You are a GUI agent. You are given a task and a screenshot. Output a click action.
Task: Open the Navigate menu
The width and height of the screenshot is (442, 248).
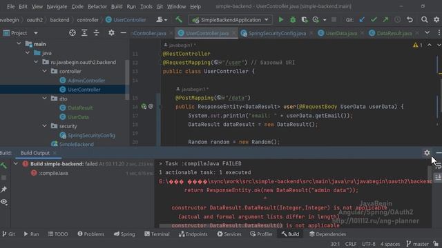click(57, 6)
